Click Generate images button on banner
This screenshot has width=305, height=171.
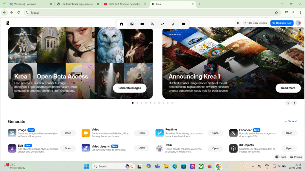tap(130, 88)
